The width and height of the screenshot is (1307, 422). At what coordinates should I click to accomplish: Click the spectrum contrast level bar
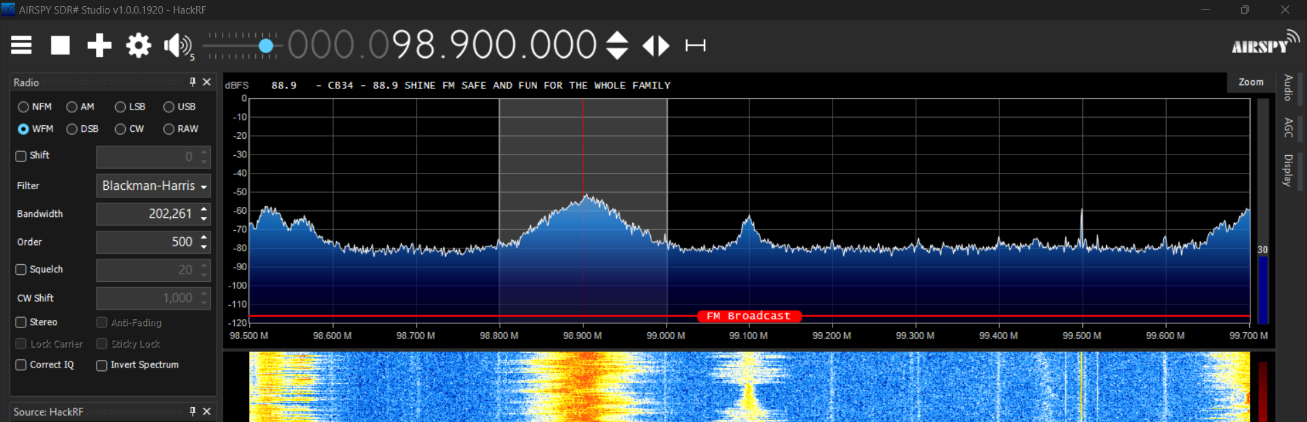pos(1263,211)
